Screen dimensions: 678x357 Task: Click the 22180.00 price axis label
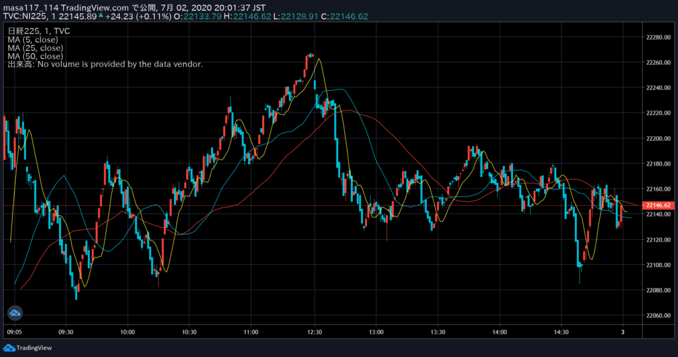click(659, 164)
